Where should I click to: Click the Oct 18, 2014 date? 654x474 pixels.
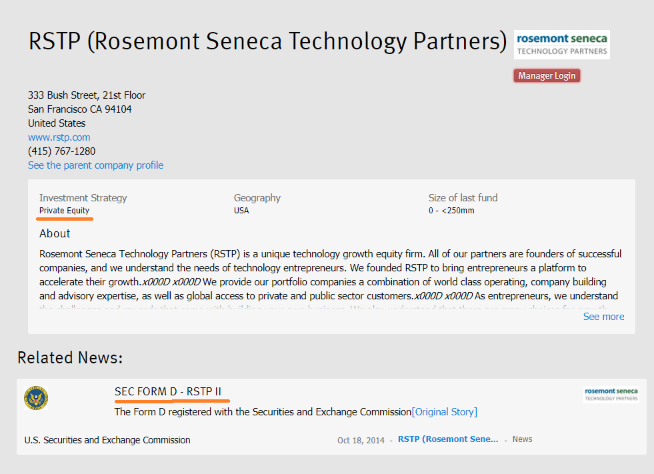point(361,440)
